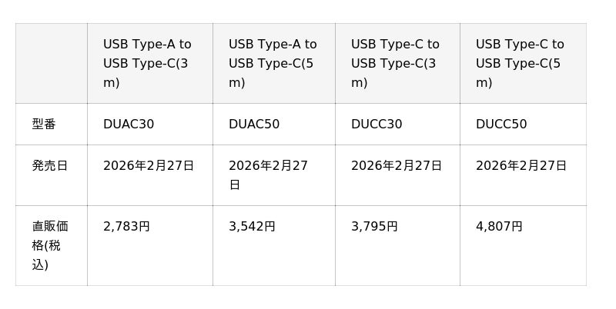Click the empty top-left header cell
The width and height of the screenshot is (616, 309).
coord(51,63)
